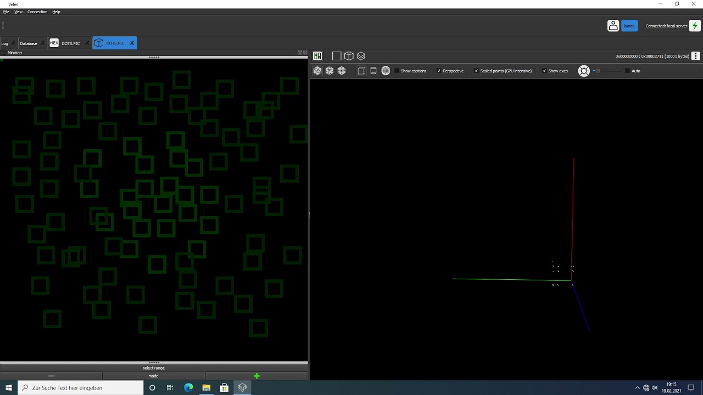
Task: Show hidden system tray icons chevron
Action: point(637,388)
